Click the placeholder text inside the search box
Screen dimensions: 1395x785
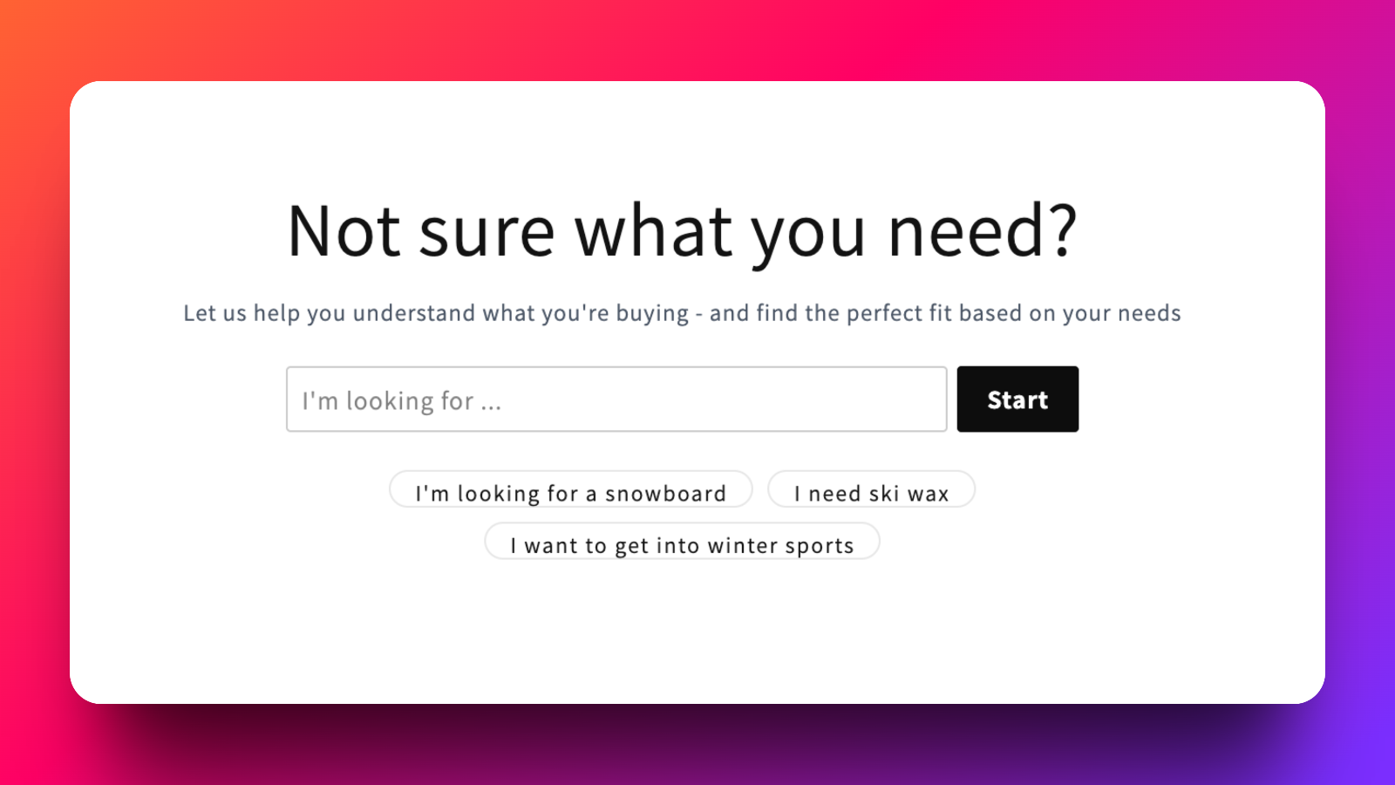click(x=401, y=401)
